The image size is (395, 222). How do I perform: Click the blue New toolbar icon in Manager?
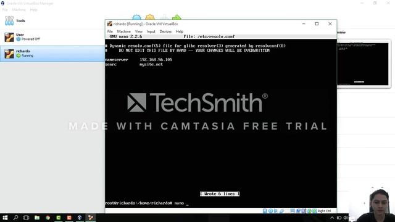(x=136, y=17)
